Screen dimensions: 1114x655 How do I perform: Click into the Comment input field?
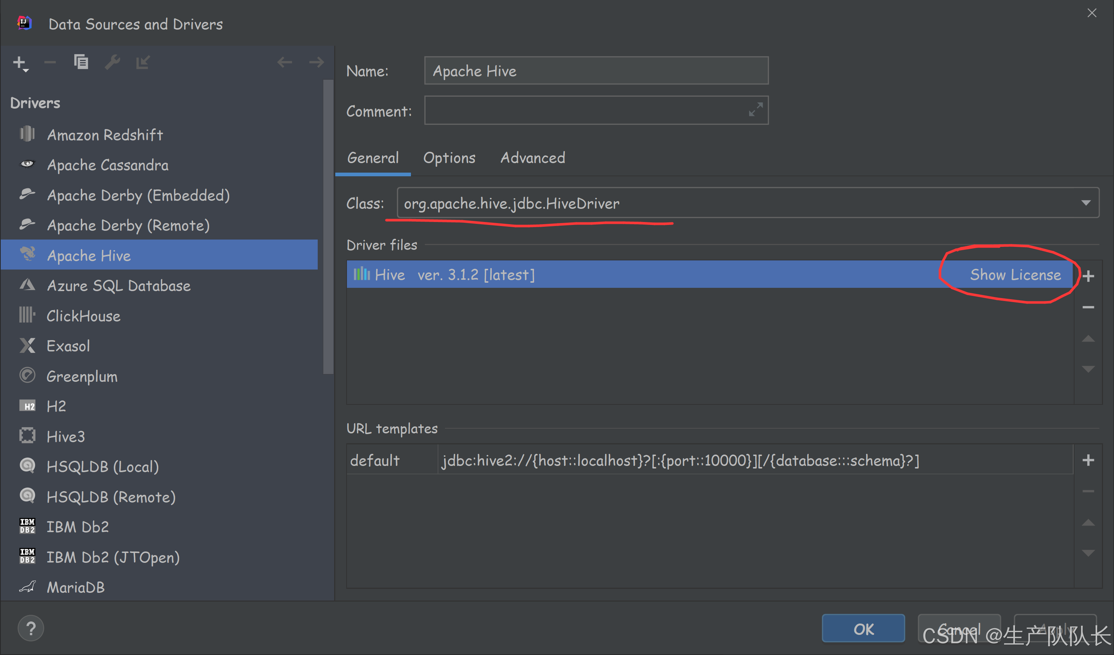point(596,110)
